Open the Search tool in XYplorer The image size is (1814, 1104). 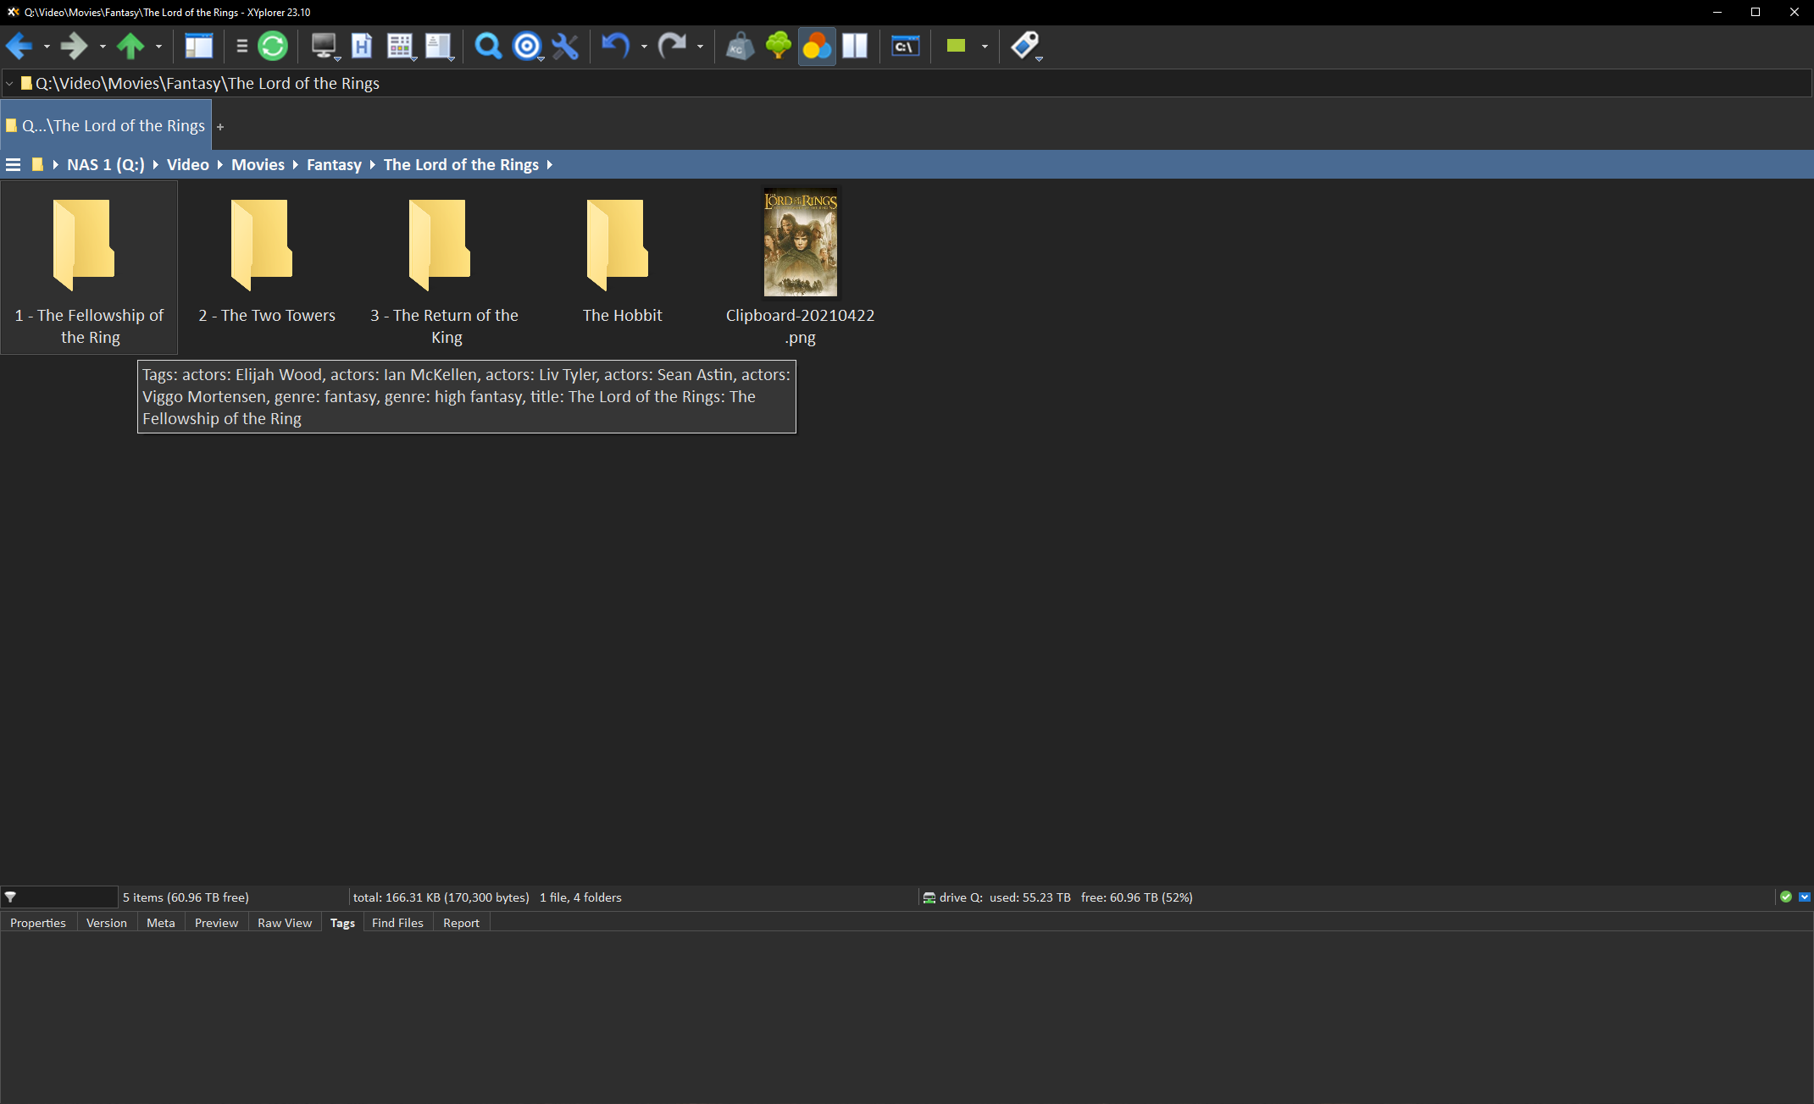point(489,47)
